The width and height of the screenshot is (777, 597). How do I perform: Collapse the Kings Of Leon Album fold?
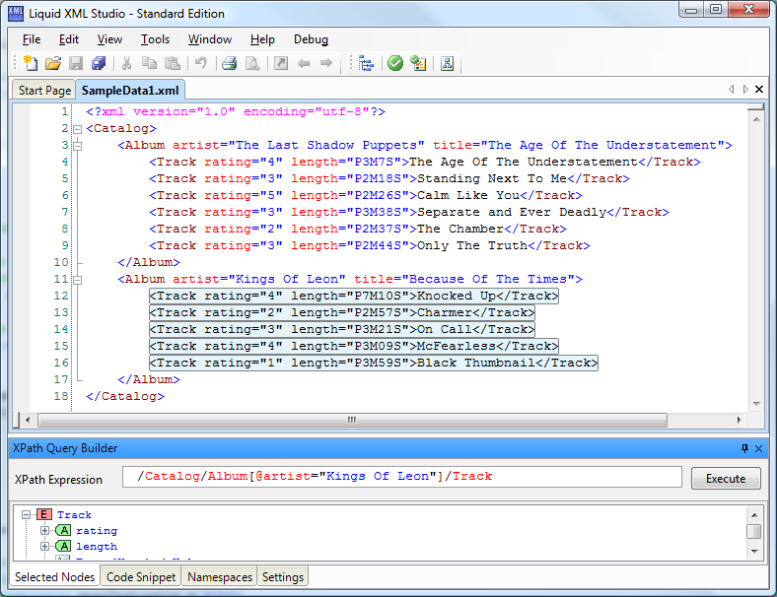[77, 280]
